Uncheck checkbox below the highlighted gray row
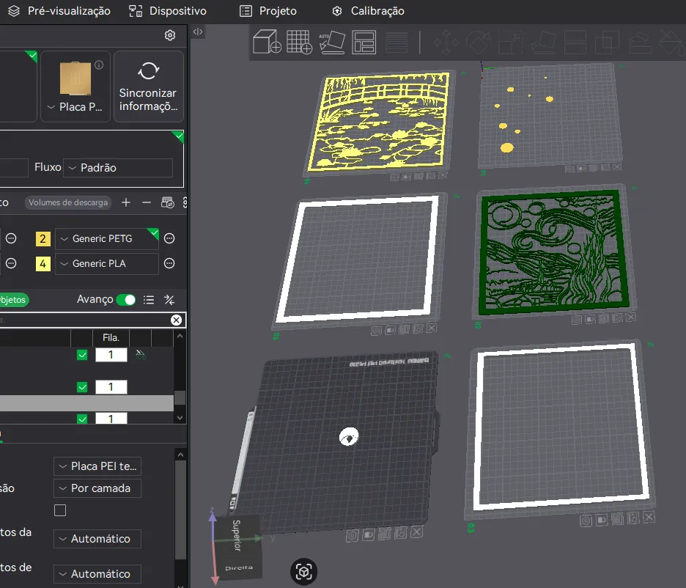The image size is (686, 588). coord(82,419)
